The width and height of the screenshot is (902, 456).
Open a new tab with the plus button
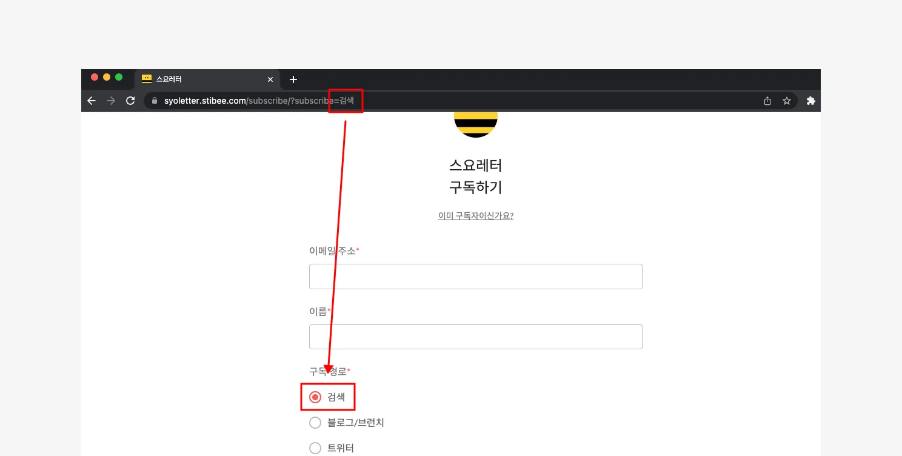[293, 79]
